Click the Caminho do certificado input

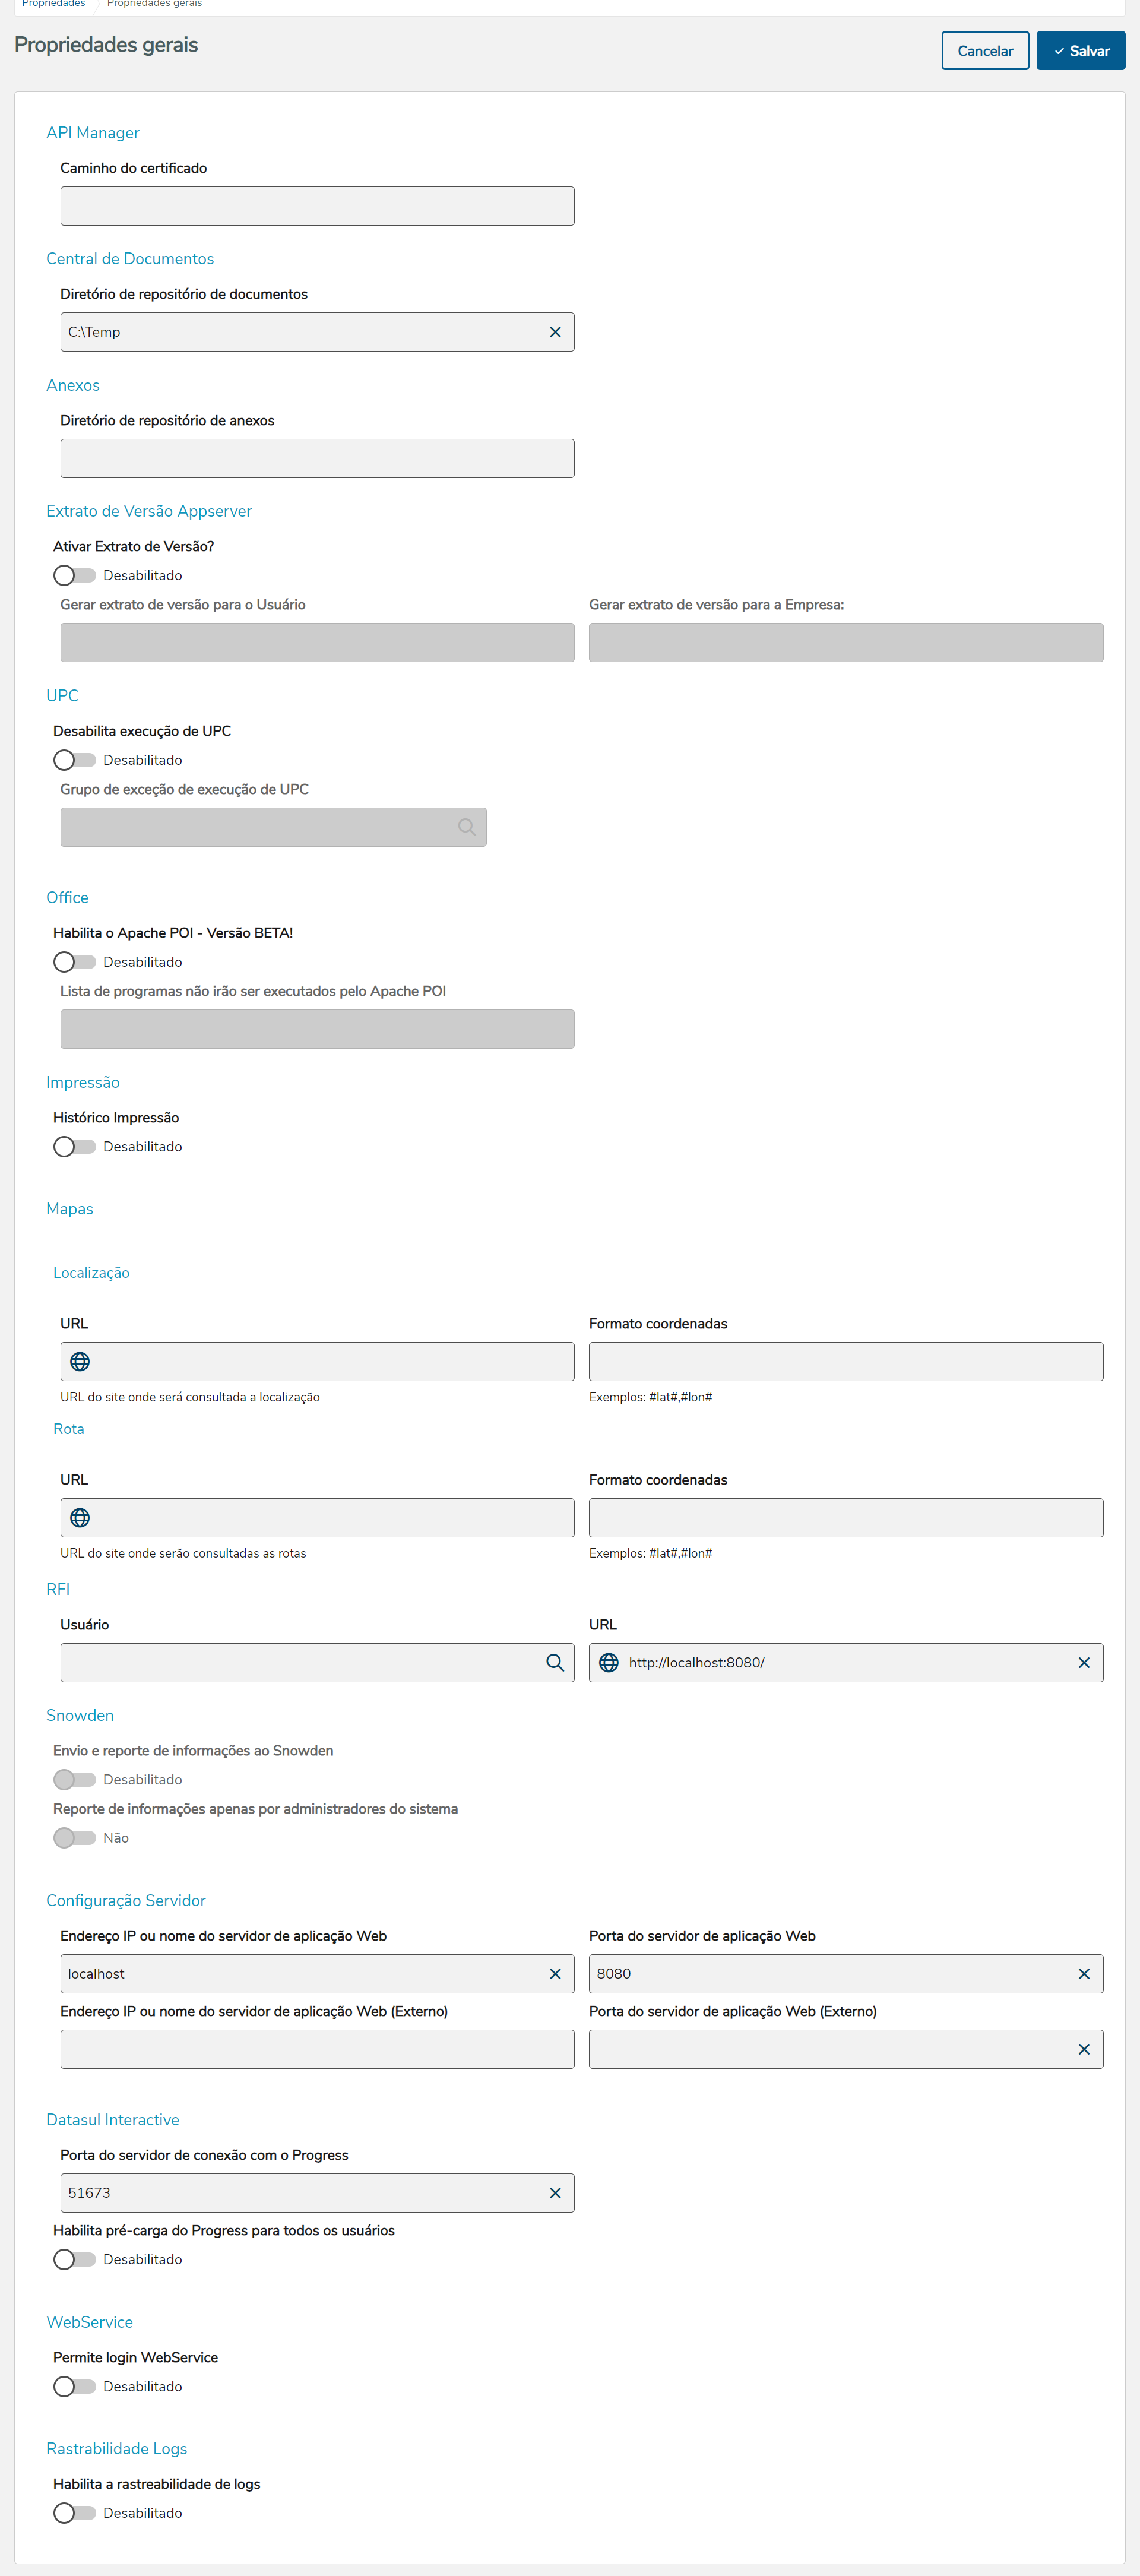(317, 206)
